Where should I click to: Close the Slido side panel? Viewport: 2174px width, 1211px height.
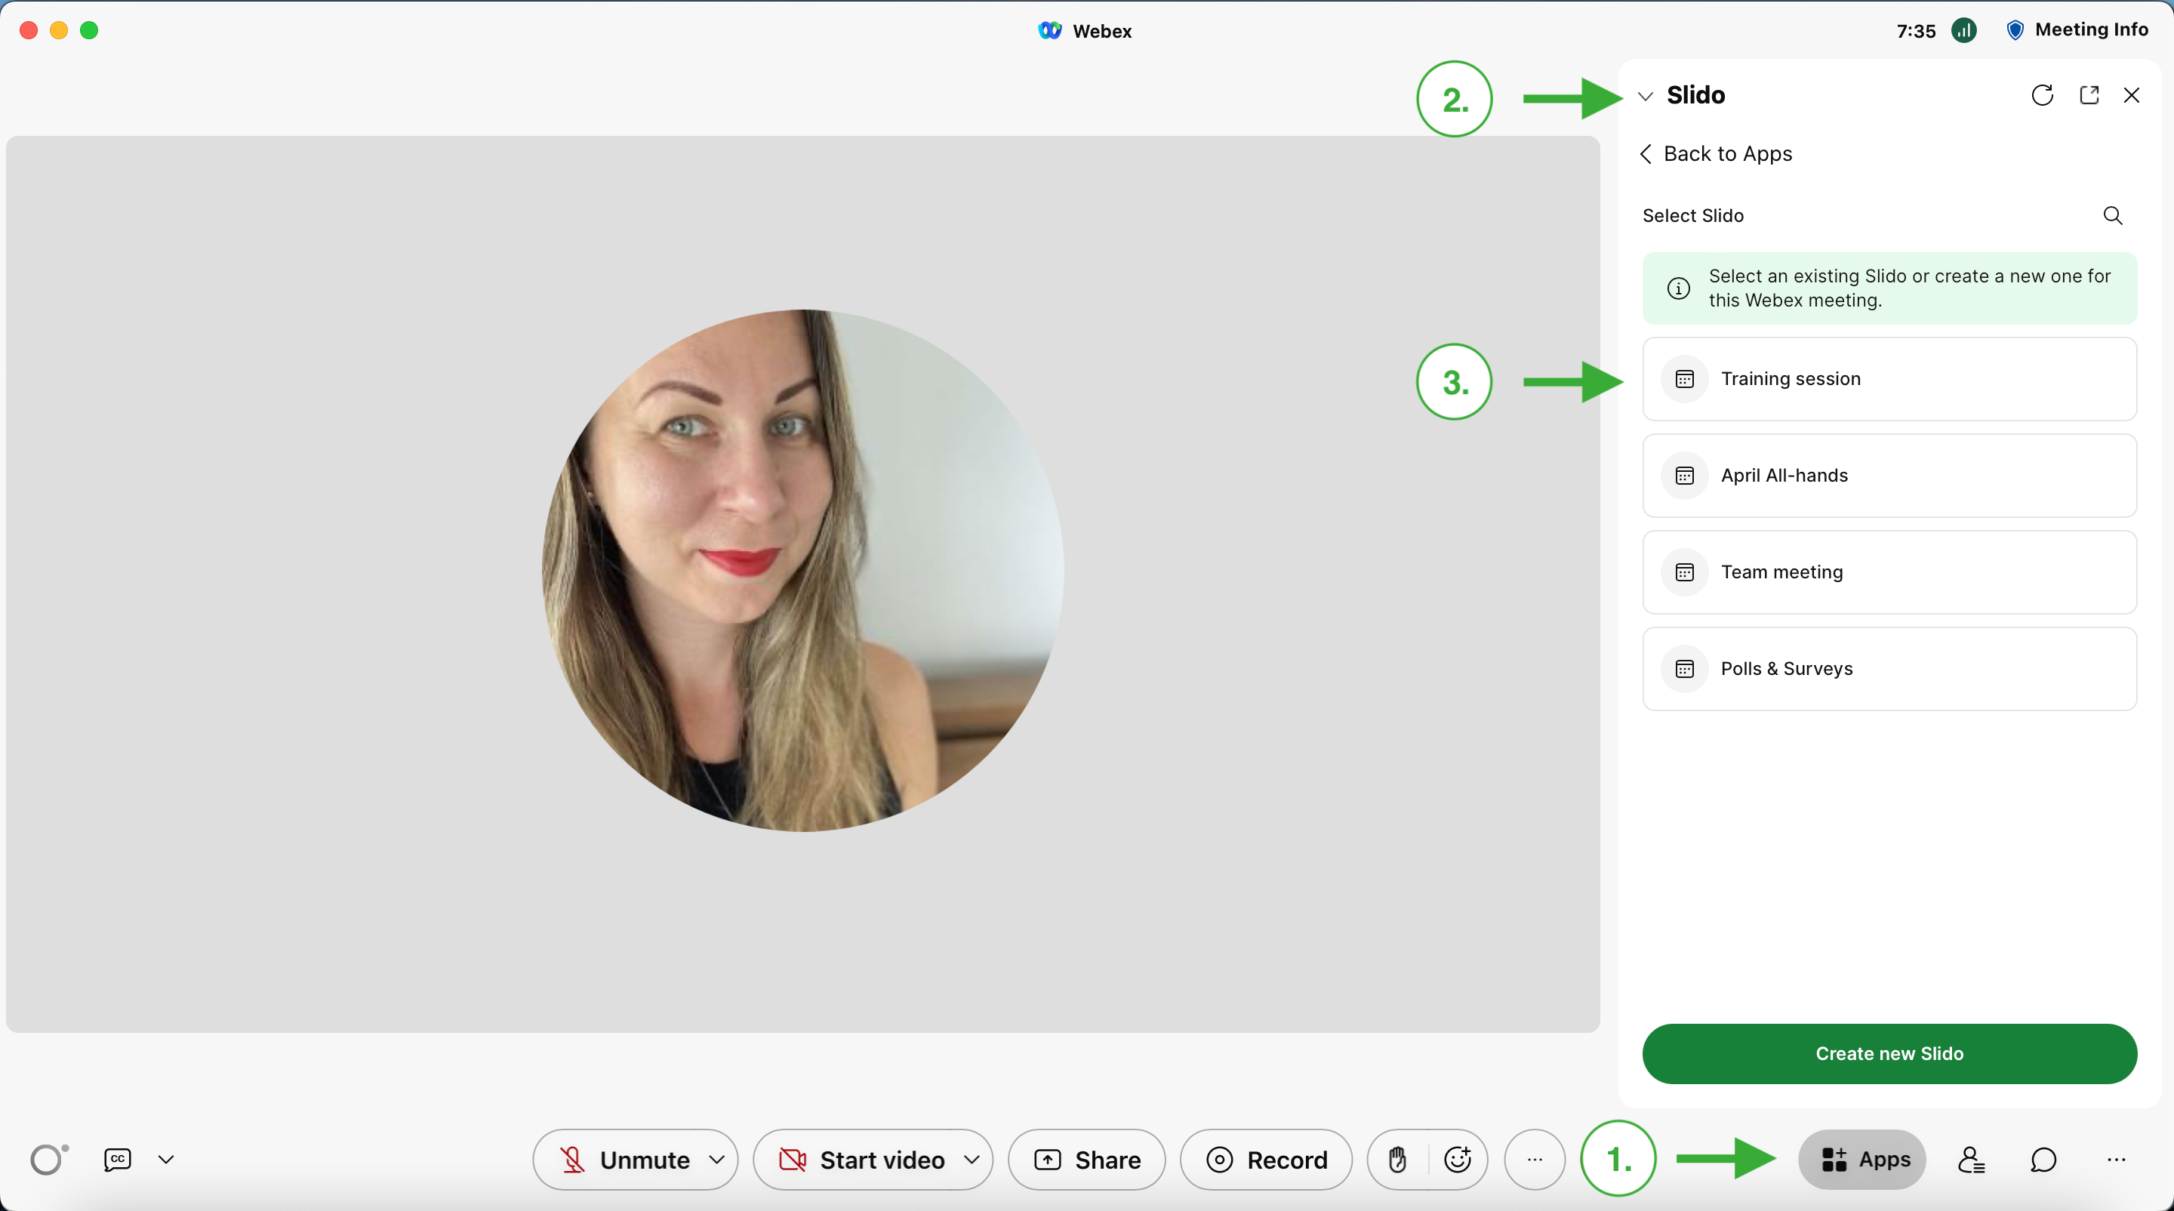pyautogui.click(x=2132, y=95)
